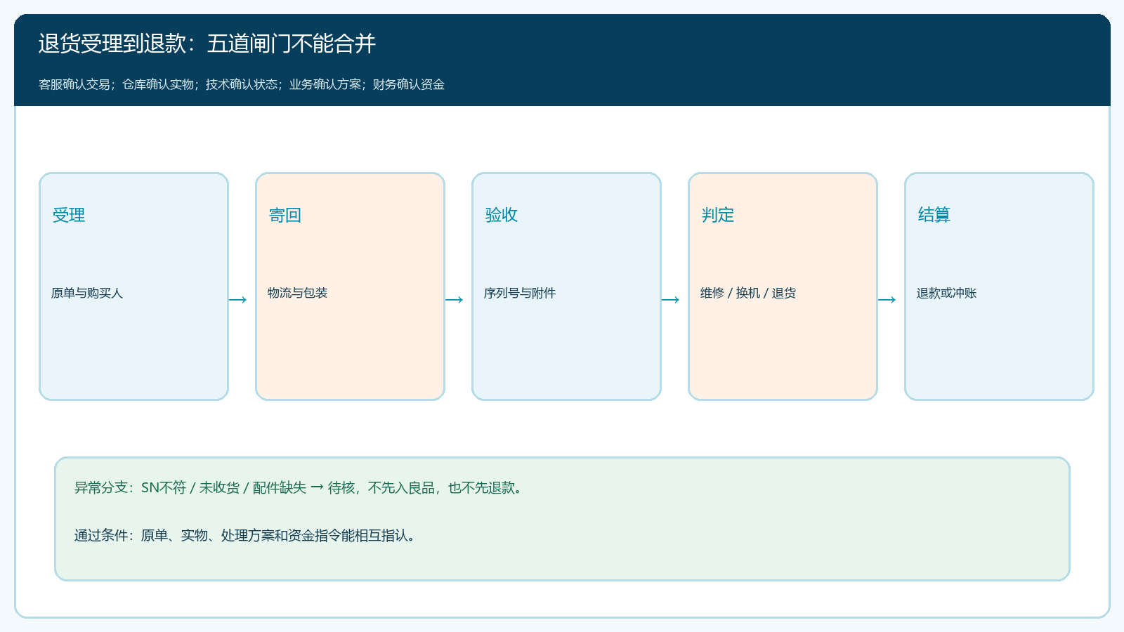The height and width of the screenshot is (632, 1124).
Task: Click the 物流与包装 description text
Action: point(298,293)
